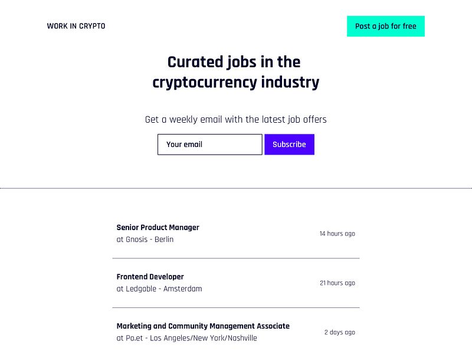The image size is (472, 354).
Task: Click the "at Gnosis - Berlin" company text
Action: point(145,240)
